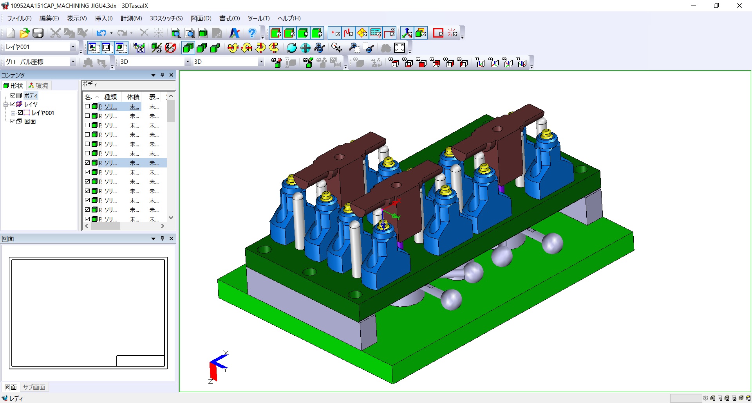Select the pan view four-arrow icon
Viewport: 752px width, 403px height.
click(x=305, y=48)
